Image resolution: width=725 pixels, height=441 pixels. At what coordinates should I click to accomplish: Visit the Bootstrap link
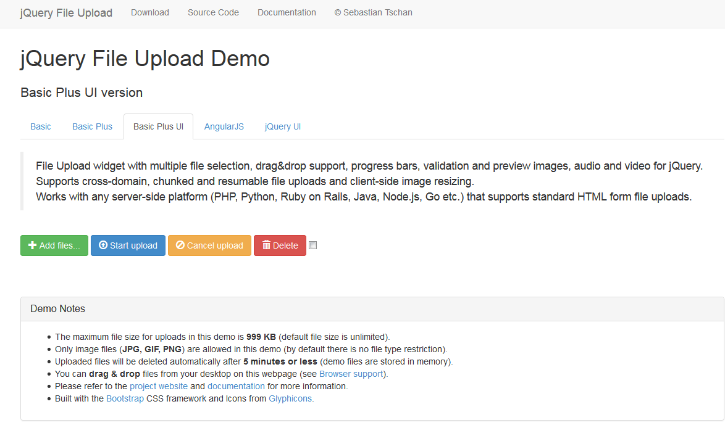tap(125, 398)
